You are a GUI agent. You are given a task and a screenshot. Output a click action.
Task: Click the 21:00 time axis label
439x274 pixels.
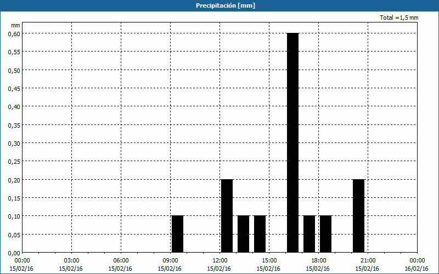pos(368,261)
